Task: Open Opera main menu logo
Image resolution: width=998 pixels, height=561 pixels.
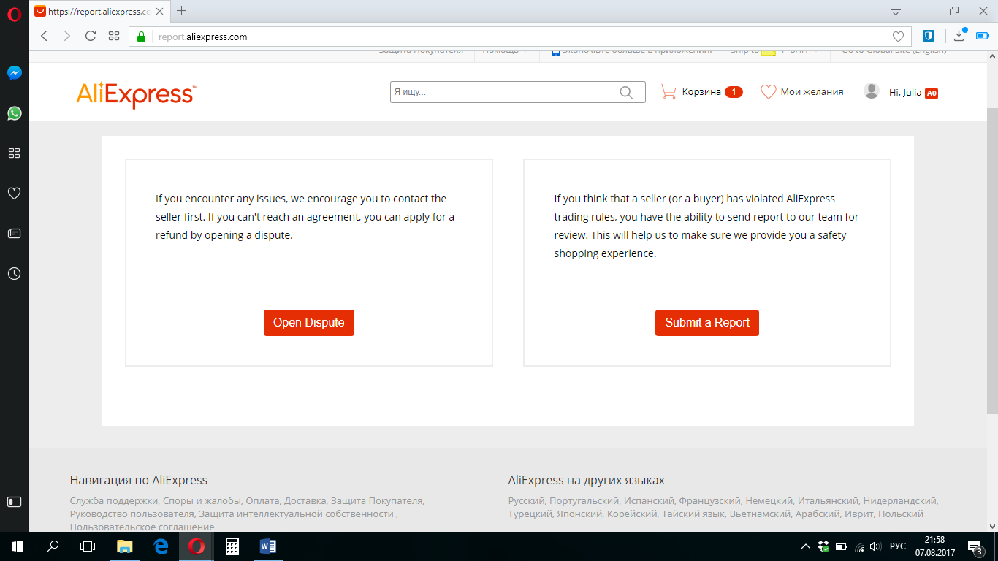Action: (x=14, y=15)
